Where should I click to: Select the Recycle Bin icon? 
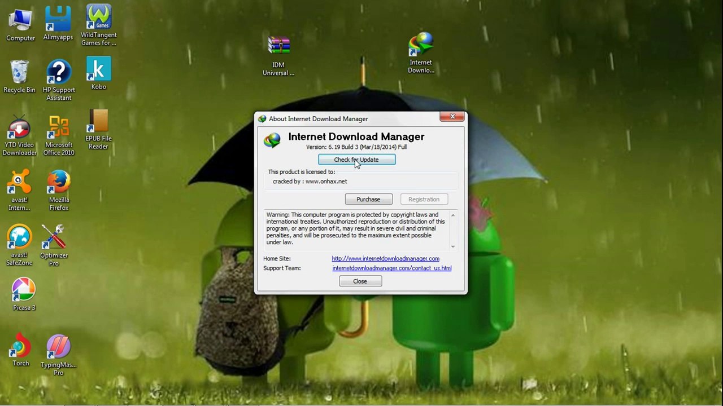click(x=19, y=77)
